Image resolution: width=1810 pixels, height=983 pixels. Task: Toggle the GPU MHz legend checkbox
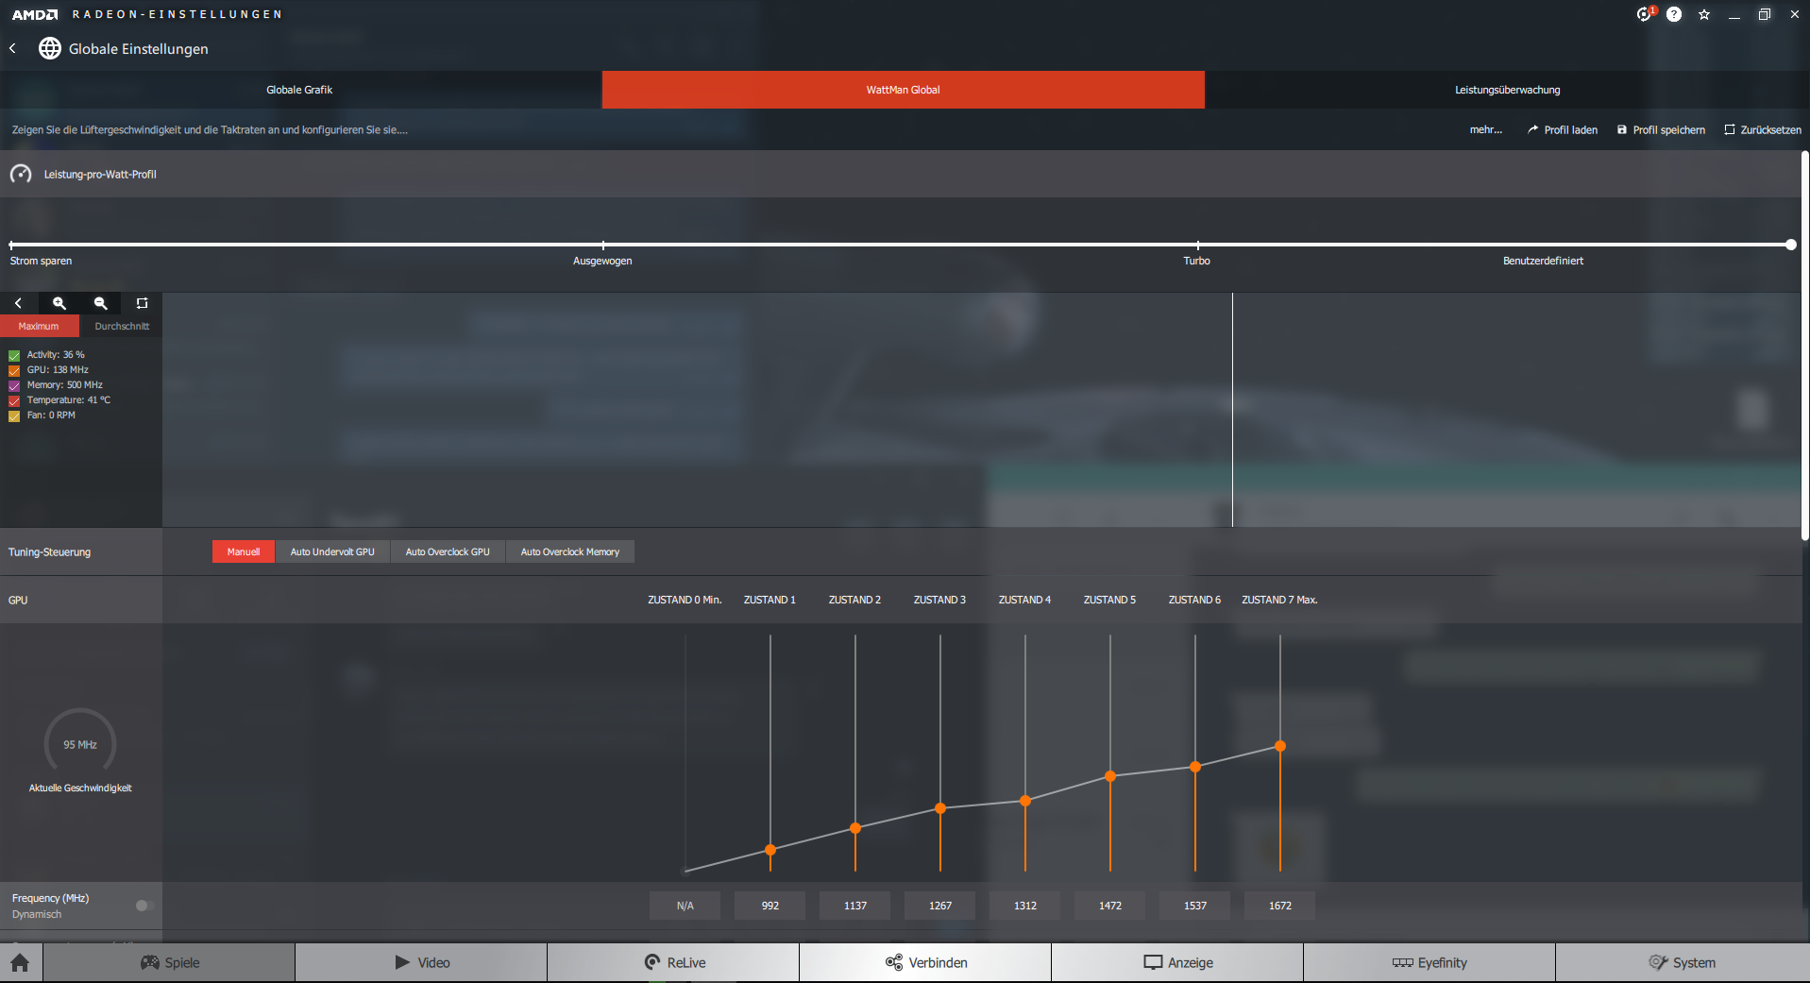tap(14, 371)
